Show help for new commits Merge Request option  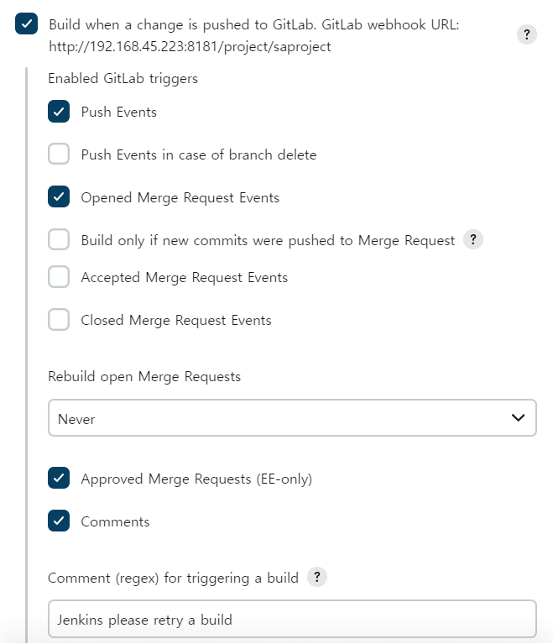pos(473,240)
